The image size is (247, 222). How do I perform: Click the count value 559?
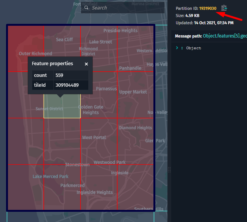coord(59,75)
